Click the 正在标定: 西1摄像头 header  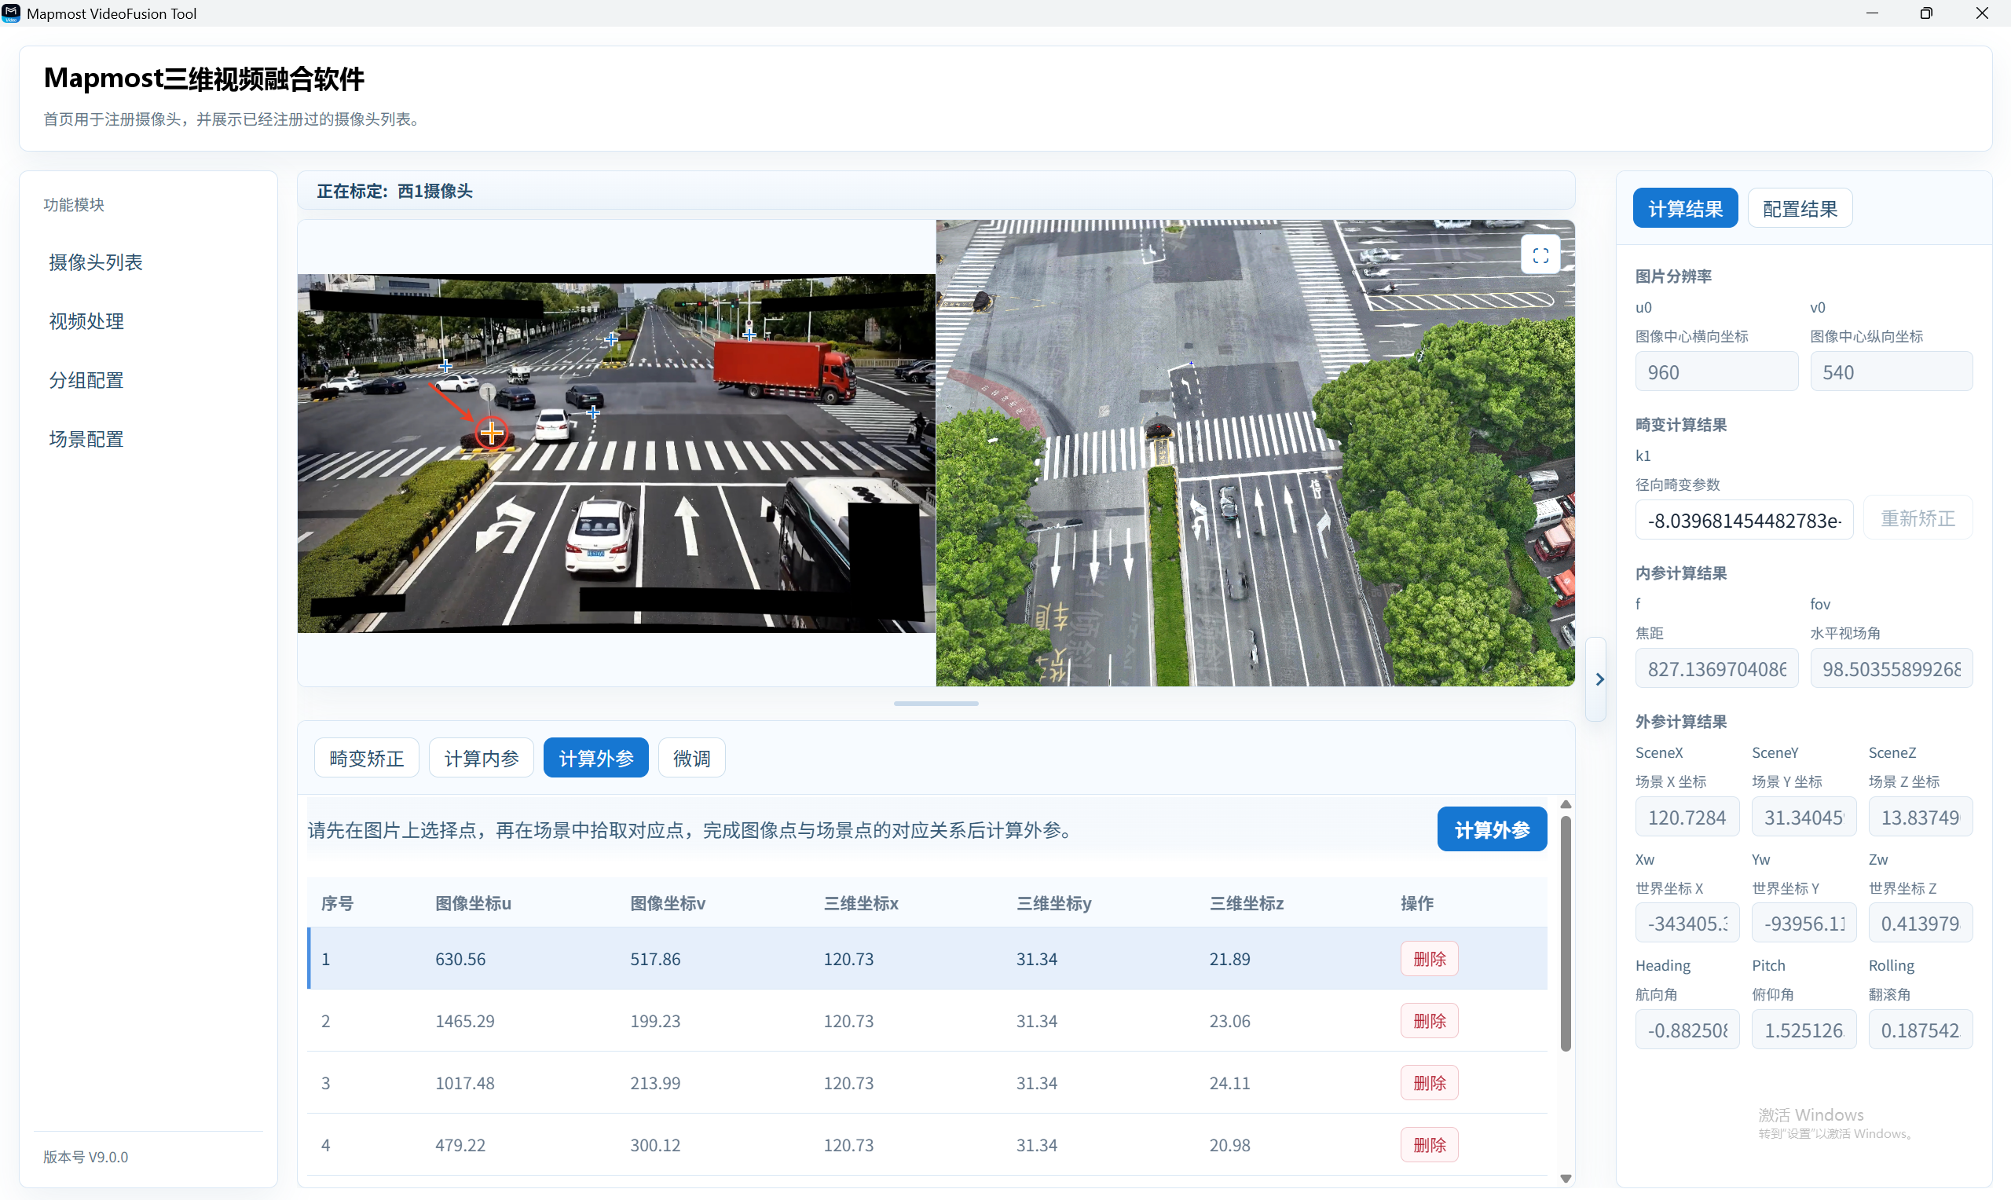[394, 191]
